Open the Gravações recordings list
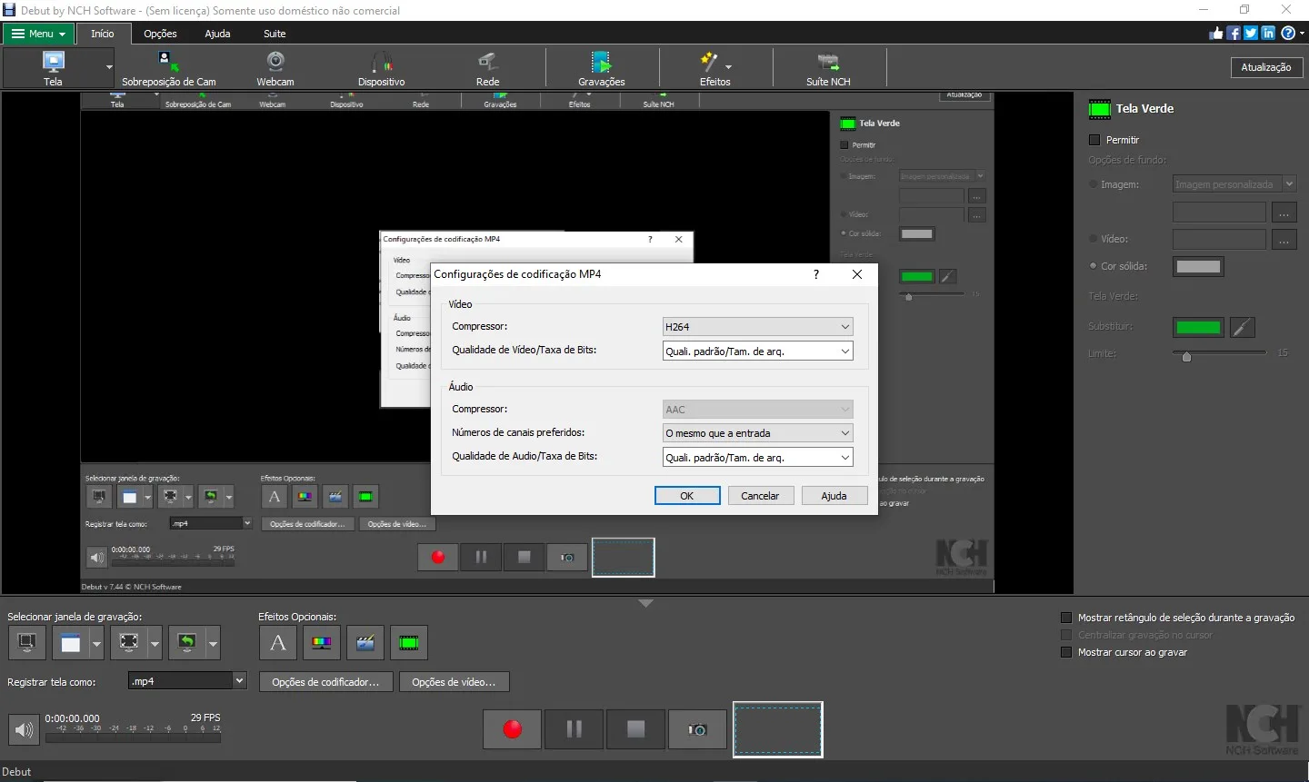The height and width of the screenshot is (782, 1309). point(601,68)
